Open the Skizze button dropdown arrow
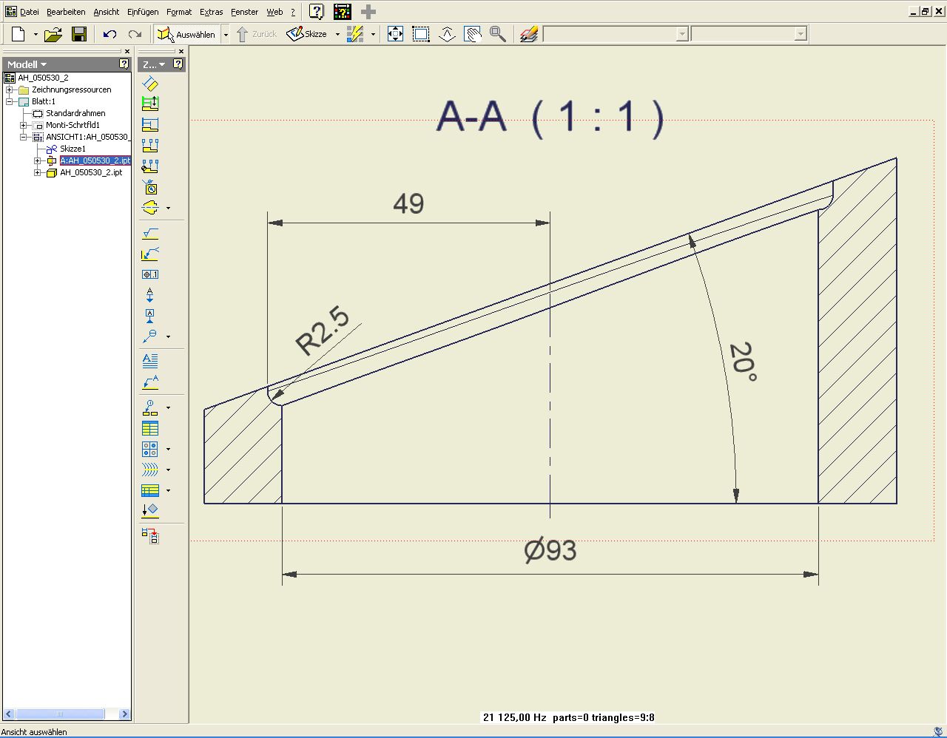The image size is (947, 738). click(x=337, y=34)
